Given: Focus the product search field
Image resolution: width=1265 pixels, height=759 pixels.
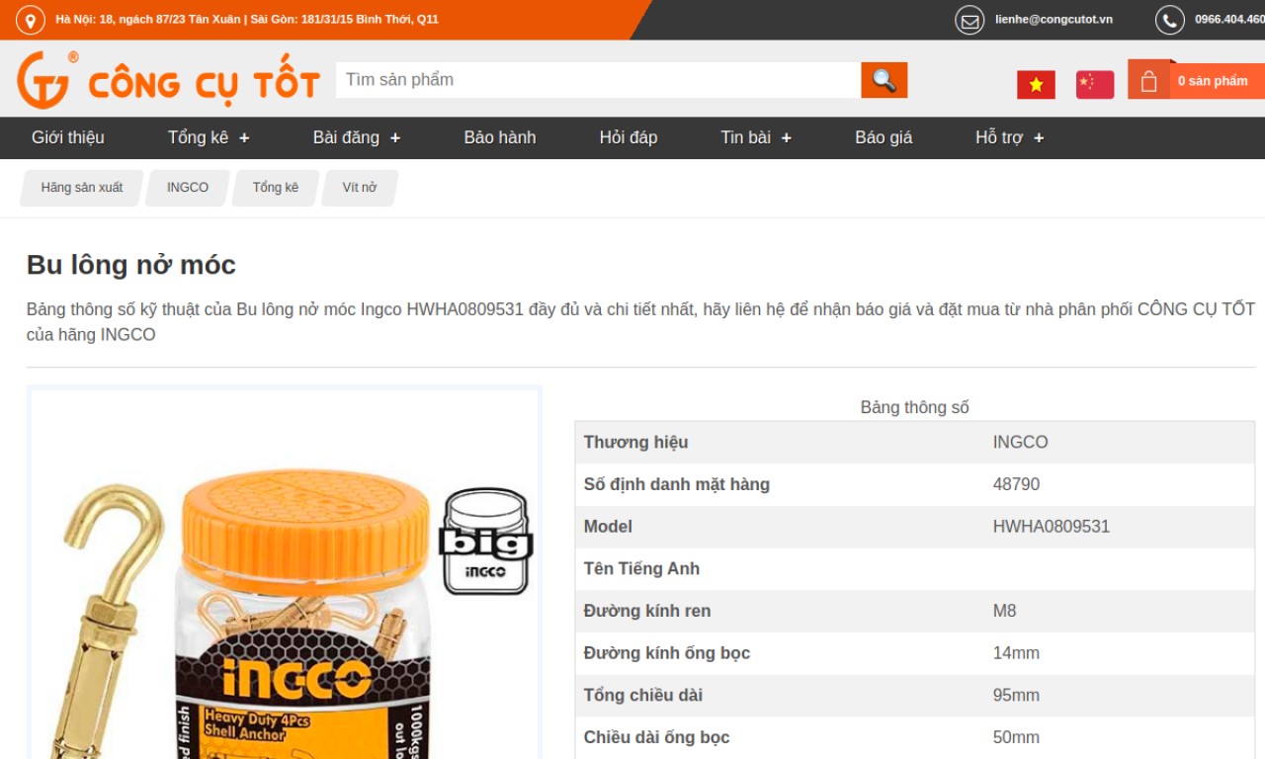Looking at the screenshot, I should (598, 80).
